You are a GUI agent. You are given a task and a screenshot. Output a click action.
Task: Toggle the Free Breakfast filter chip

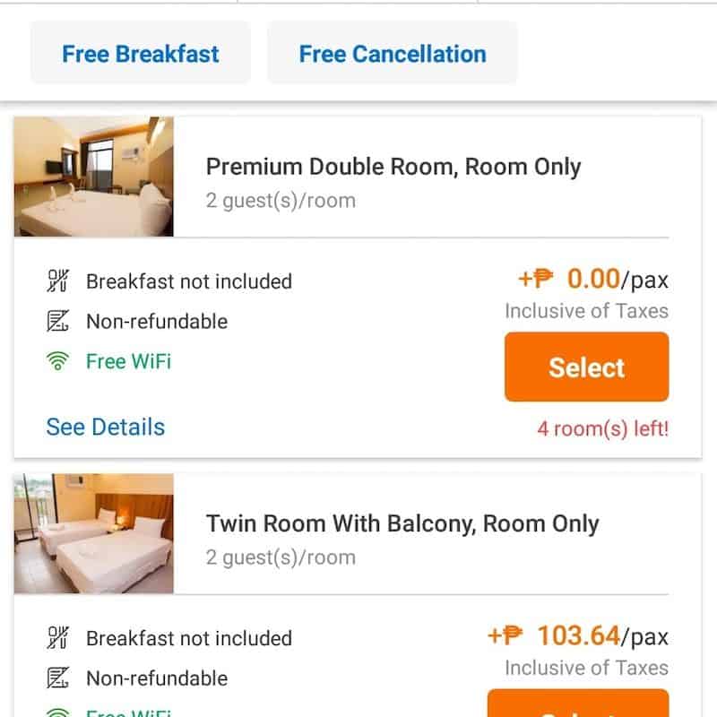pos(141,54)
